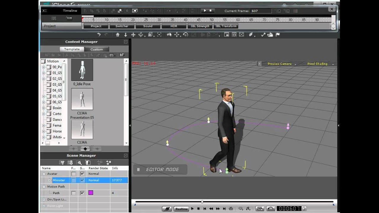The image size is (379, 213).
Task: Toggle the Realtime playback button
Action: click(182, 209)
